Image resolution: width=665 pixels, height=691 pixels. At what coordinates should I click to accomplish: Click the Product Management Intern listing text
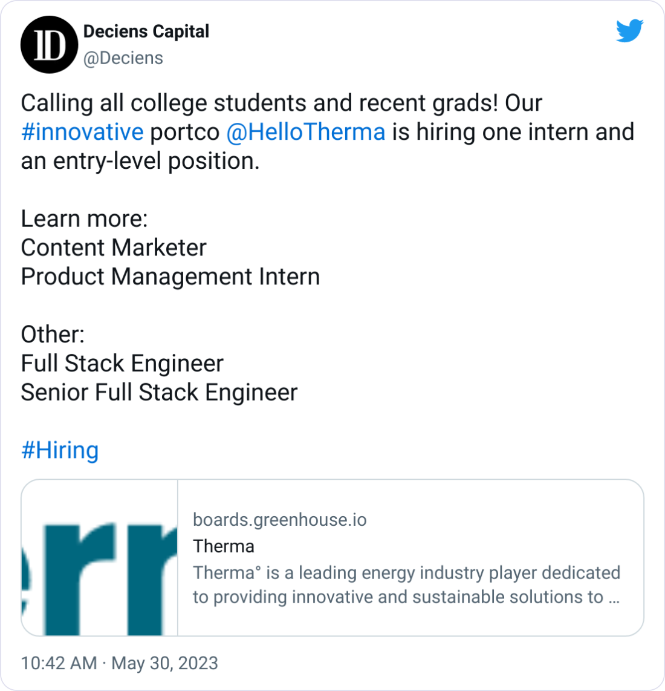click(x=169, y=277)
